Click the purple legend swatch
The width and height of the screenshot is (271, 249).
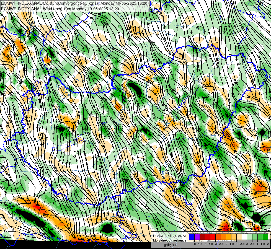pos(197,237)
